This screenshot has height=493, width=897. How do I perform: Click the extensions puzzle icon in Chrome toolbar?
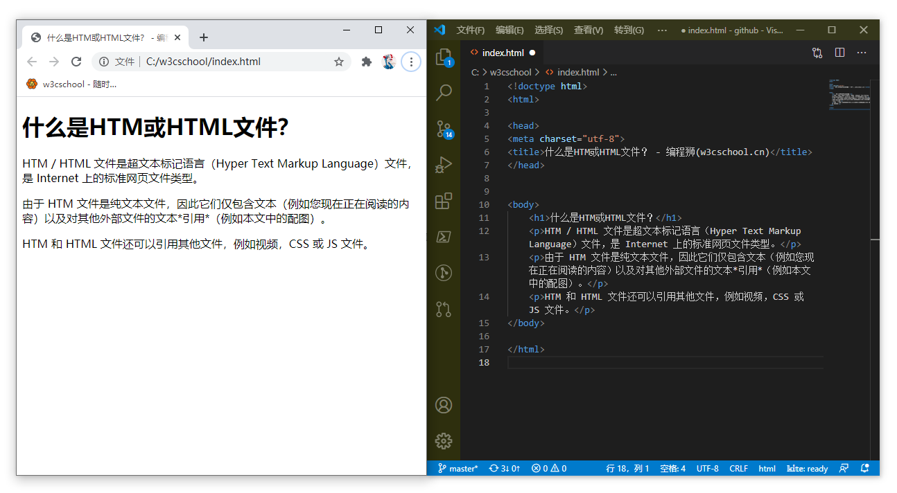point(366,62)
